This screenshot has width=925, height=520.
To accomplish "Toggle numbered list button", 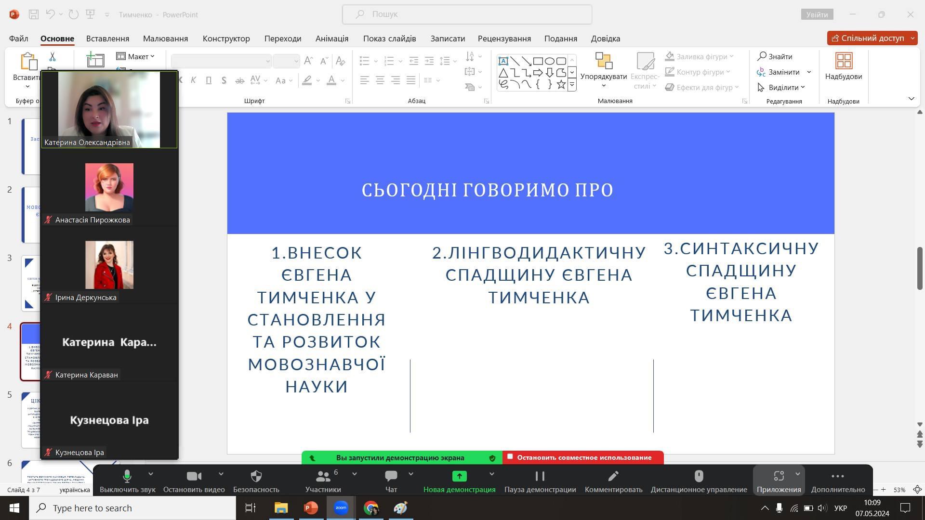I will tap(389, 61).
